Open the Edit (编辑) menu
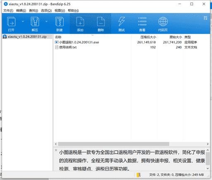The image size is (212, 180). [x=21, y=10]
